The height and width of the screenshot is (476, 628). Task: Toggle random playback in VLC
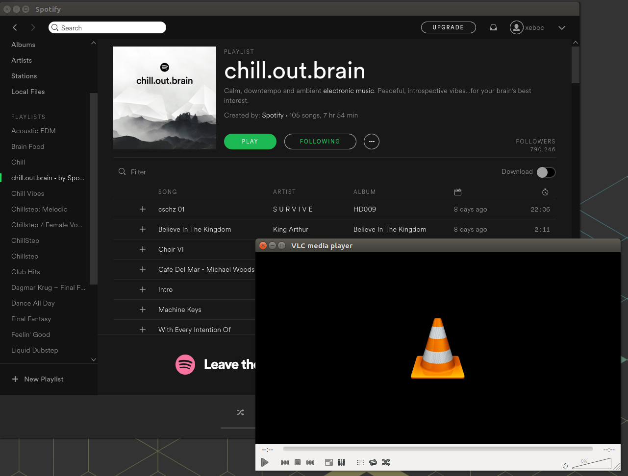(386, 462)
